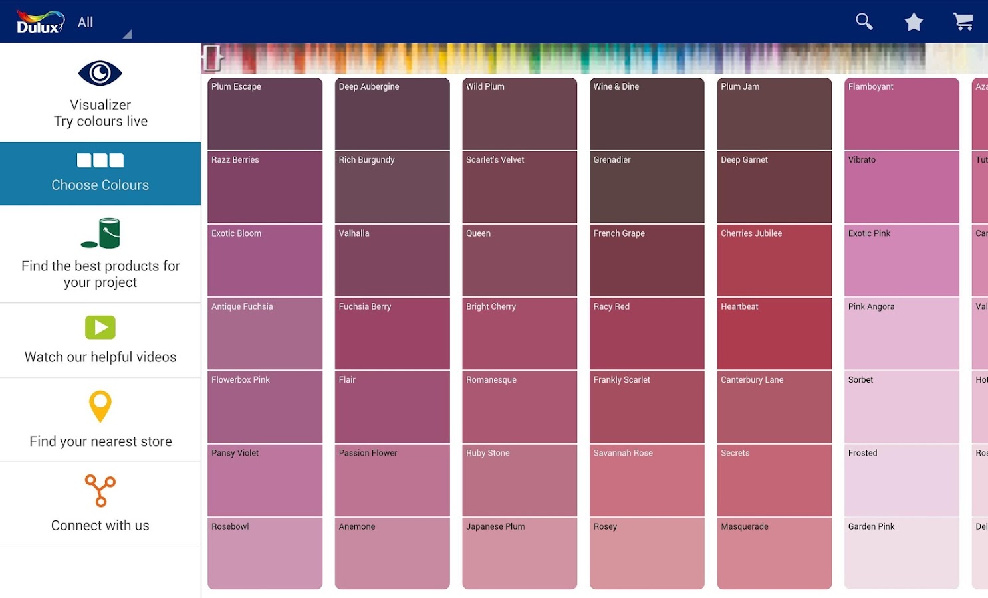Open favourites via the star icon
Viewport: 988px width, 598px height.
[x=914, y=21]
